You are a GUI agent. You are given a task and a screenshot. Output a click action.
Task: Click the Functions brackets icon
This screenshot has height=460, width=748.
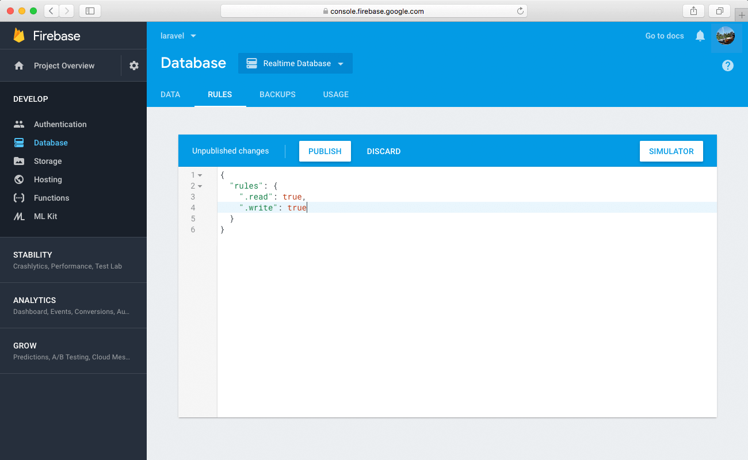click(x=19, y=198)
